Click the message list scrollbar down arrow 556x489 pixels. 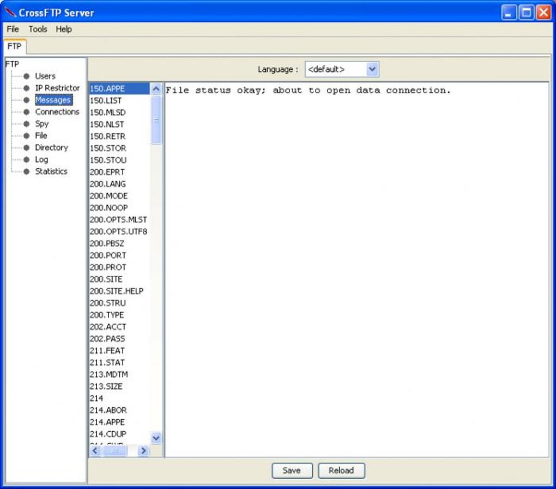(x=156, y=438)
